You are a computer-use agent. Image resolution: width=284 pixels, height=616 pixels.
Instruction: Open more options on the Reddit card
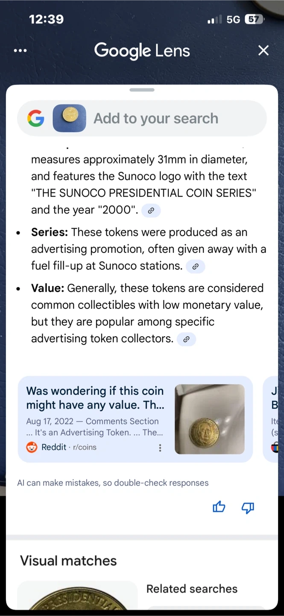coord(160,447)
